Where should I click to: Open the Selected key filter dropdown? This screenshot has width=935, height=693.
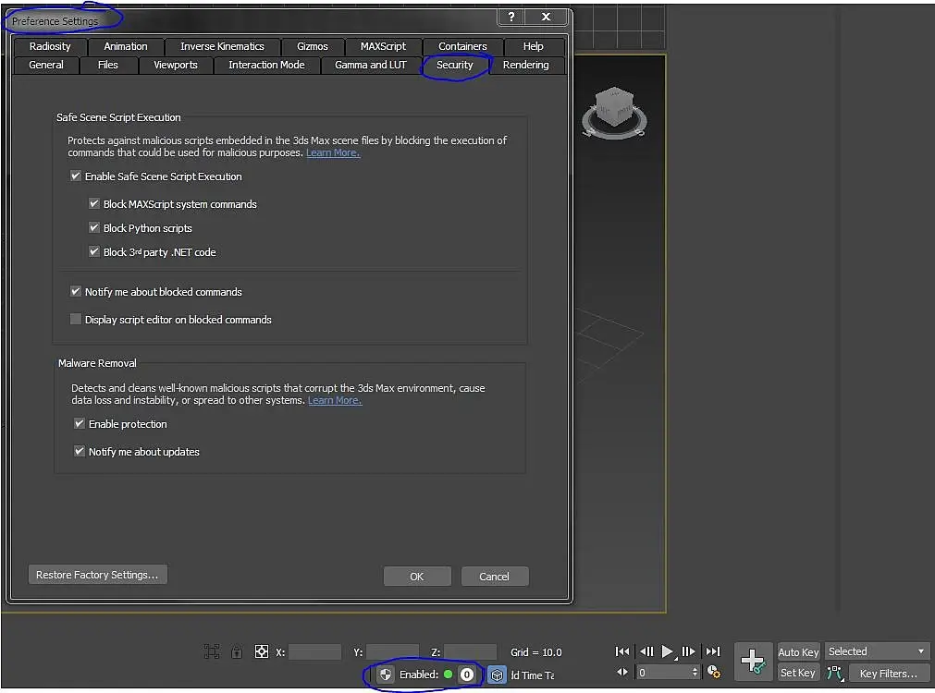pyautogui.click(x=877, y=651)
